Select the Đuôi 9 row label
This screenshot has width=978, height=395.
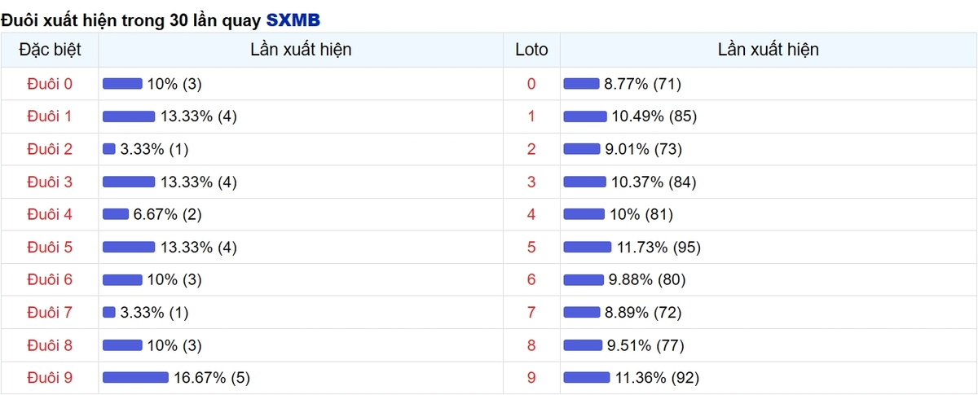pyautogui.click(x=50, y=378)
